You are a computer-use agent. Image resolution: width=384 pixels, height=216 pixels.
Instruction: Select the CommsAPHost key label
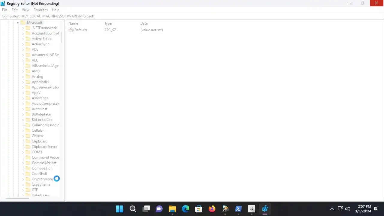[44, 163]
